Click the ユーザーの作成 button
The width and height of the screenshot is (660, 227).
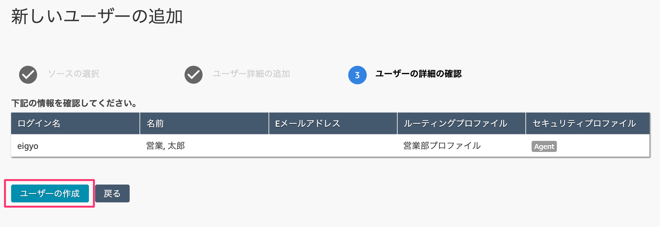tap(50, 193)
